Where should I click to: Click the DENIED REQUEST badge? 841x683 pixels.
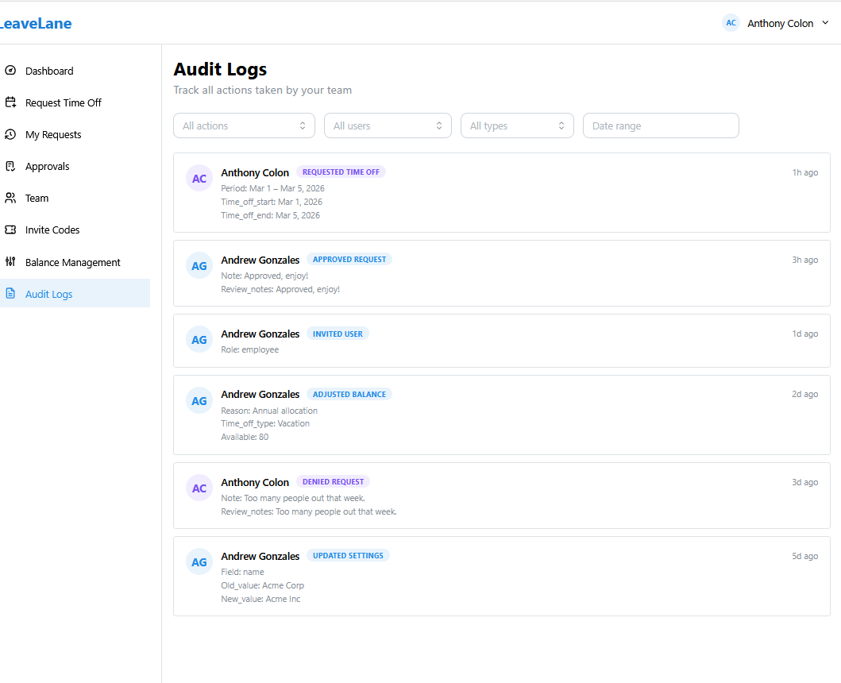click(333, 482)
